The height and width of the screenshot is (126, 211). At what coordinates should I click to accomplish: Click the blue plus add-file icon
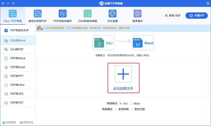point(123,74)
